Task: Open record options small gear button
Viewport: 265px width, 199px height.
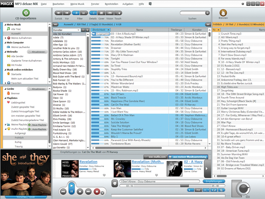Action: pyautogui.click(x=102, y=193)
